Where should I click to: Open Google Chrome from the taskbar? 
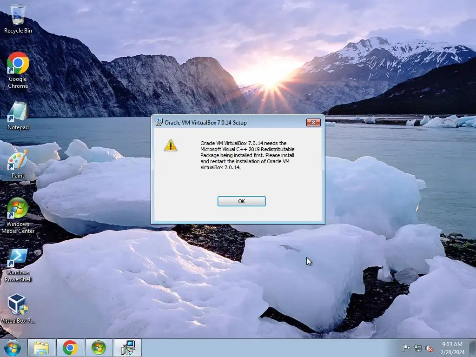(x=70, y=348)
